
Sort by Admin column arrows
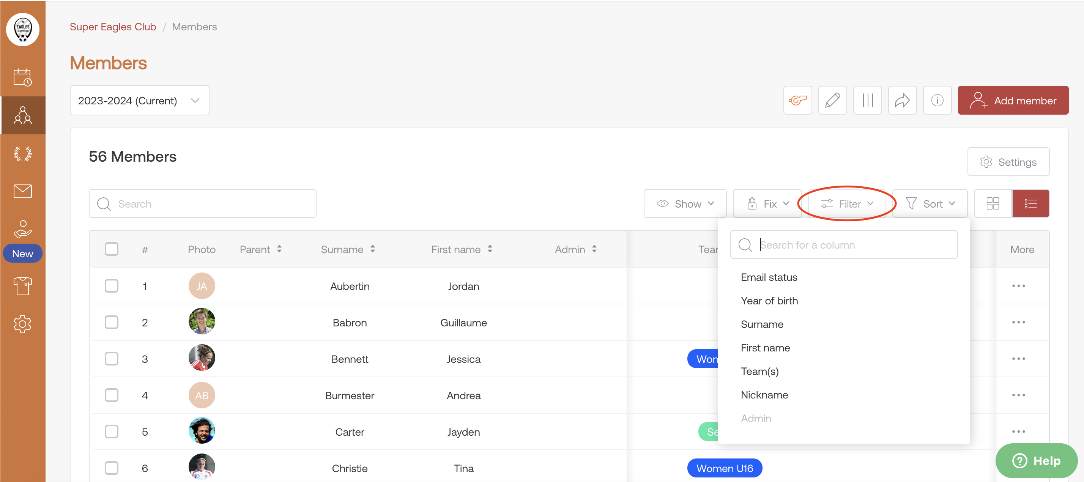594,249
